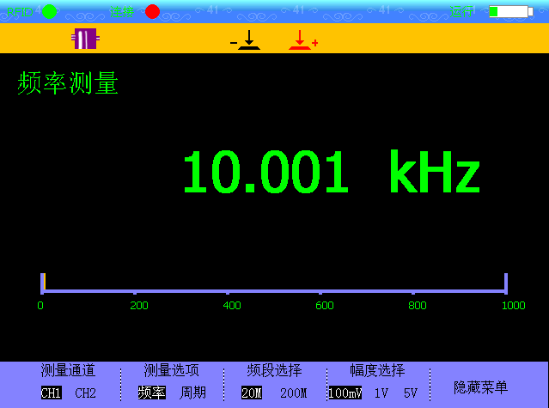This screenshot has height=408, width=549.
Task: Click the black negative ground probe icon
Action: coord(247,40)
